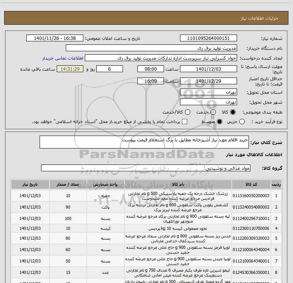
Task: Click the validity time 16:00 field
Action: point(151,81)
